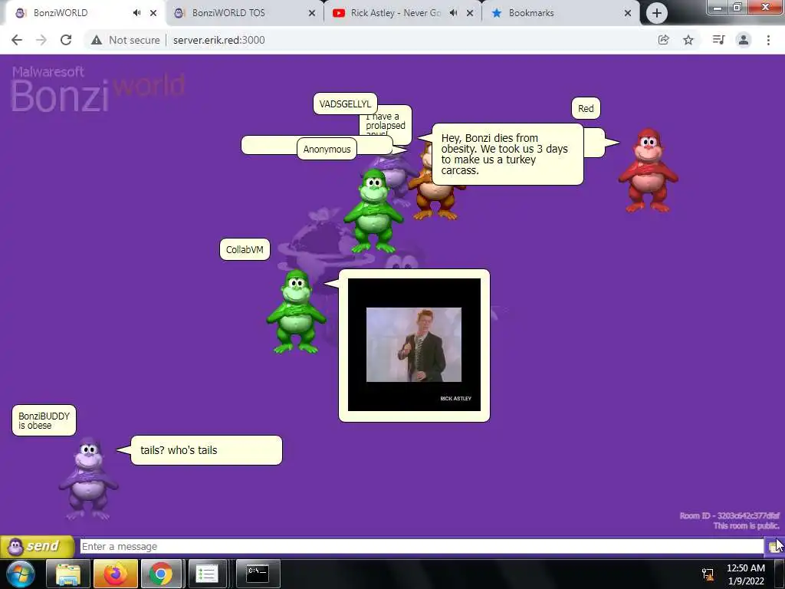The height and width of the screenshot is (589, 785).
Task: Close the Rick Astley tab
Action: click(470, 13)
